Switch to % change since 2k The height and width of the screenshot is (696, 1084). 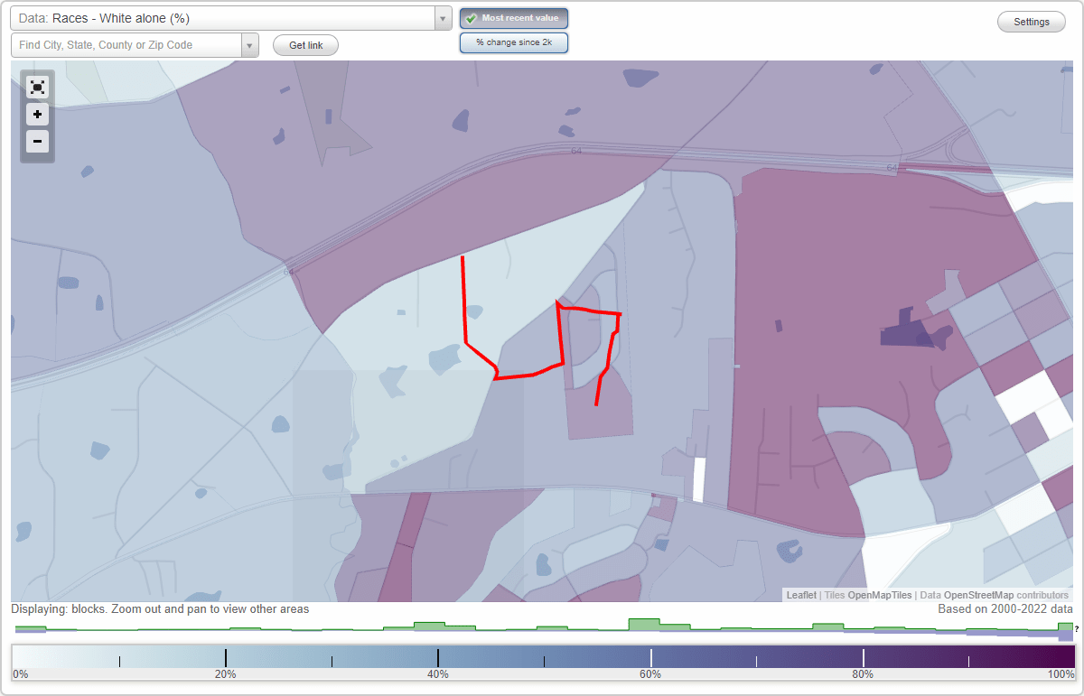(514, 42)
